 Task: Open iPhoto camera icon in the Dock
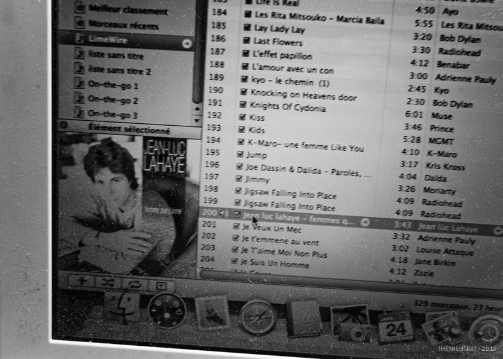pyautogui.click(x=350, y=323)
